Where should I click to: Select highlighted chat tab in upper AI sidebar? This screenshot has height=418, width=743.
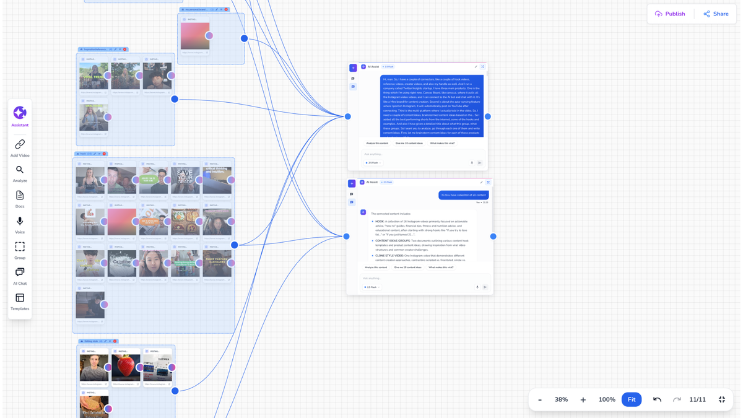pos(353,87)
